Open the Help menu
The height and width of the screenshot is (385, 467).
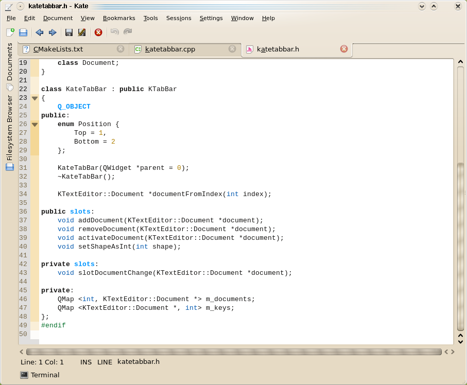(x=268, y=18)
